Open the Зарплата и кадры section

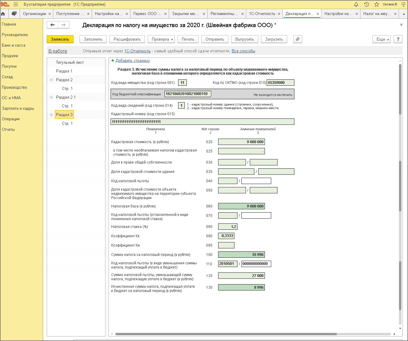click(x=18, y=109)
